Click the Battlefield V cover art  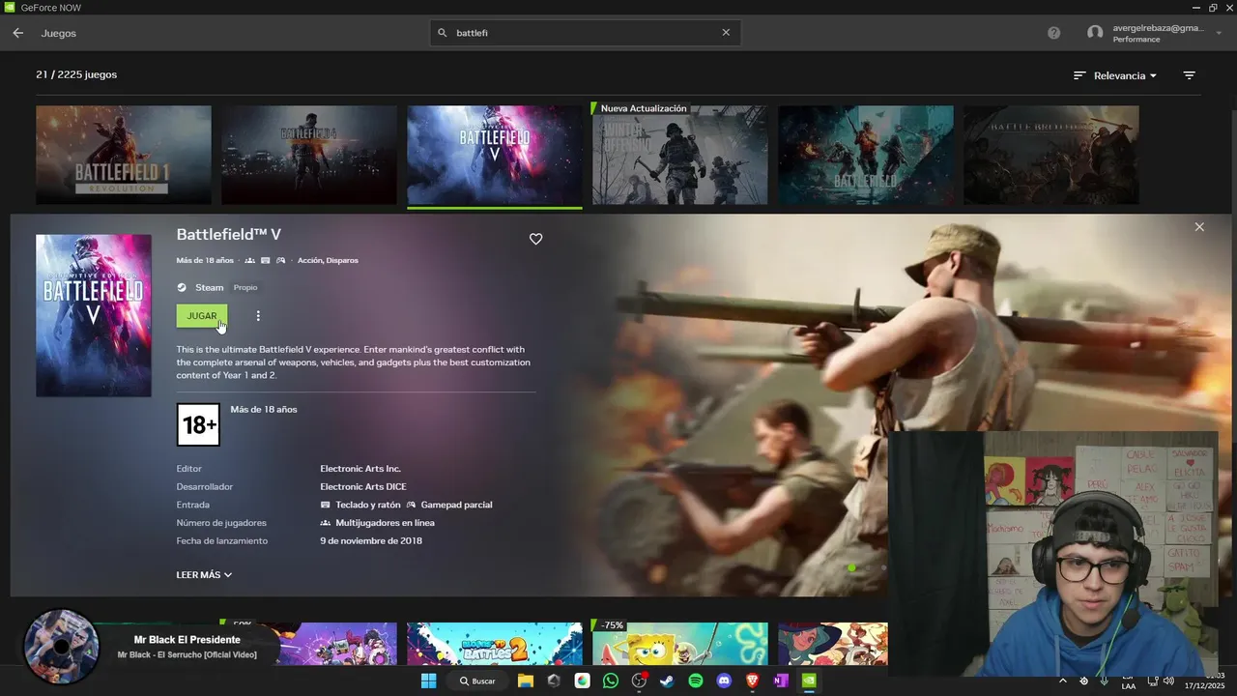coord(94,315)
